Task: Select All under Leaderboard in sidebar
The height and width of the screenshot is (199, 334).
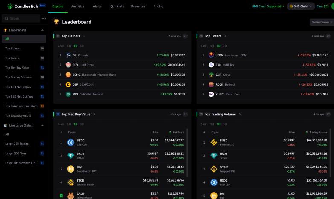Action: pyautogui.click(x=24, y=39)
